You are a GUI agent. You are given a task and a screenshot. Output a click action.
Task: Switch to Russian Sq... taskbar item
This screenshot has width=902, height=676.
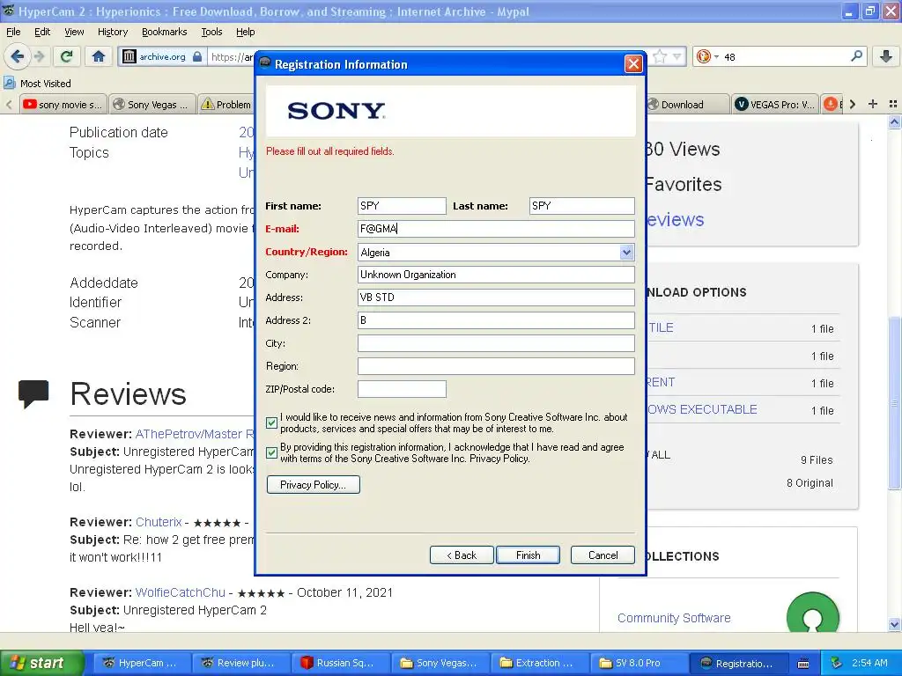point(339,663)
